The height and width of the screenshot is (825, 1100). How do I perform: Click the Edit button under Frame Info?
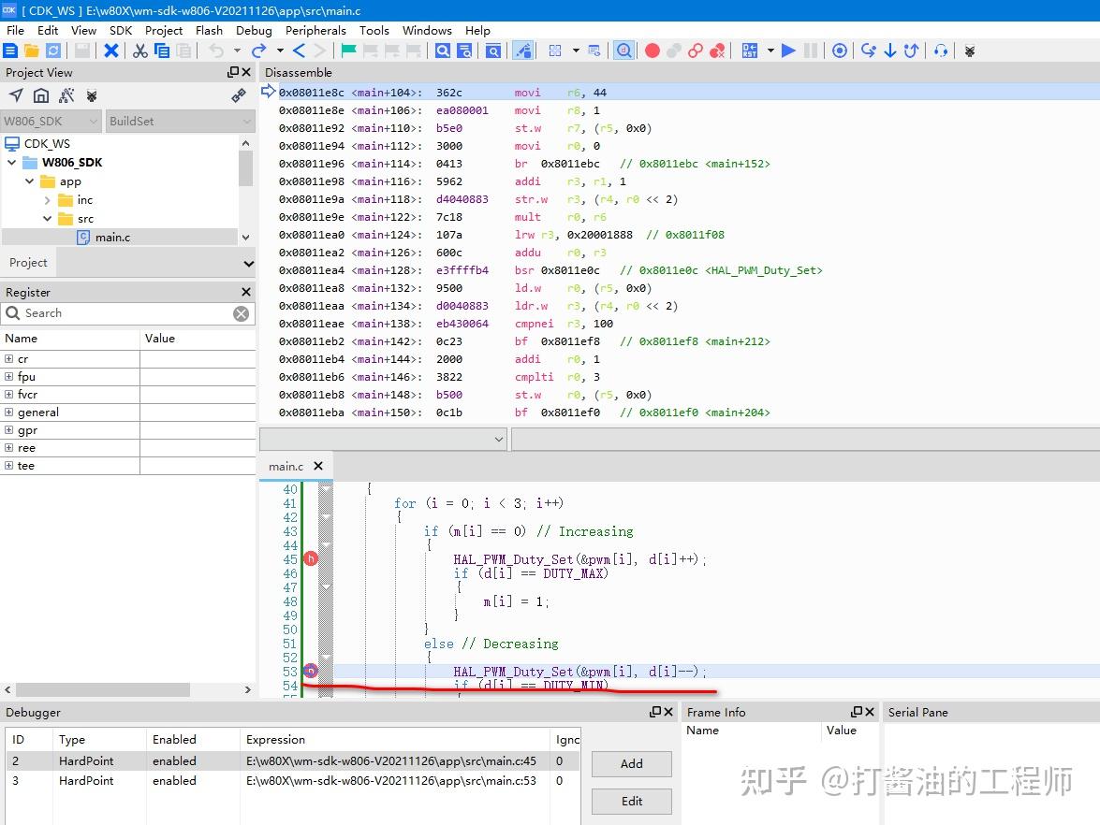631,801
